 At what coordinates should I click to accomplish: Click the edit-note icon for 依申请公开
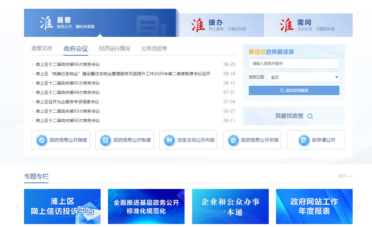[304, 140]
